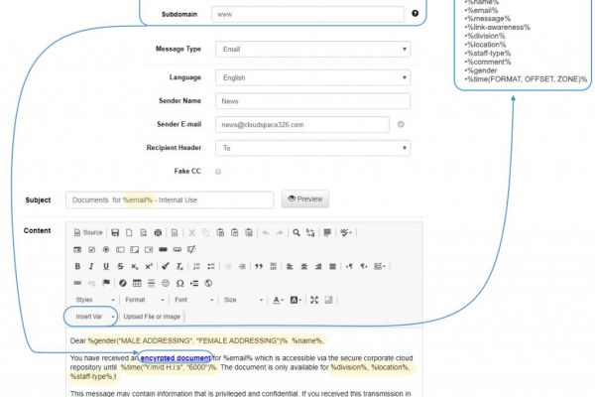
Task: Open the text color picker
Action: tap(279, 300)
